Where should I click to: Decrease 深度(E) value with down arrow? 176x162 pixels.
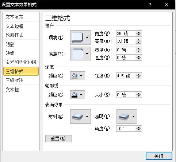point(139,77)
